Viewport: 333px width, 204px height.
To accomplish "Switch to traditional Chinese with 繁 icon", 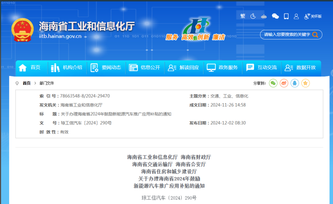I will click(243, 16).
